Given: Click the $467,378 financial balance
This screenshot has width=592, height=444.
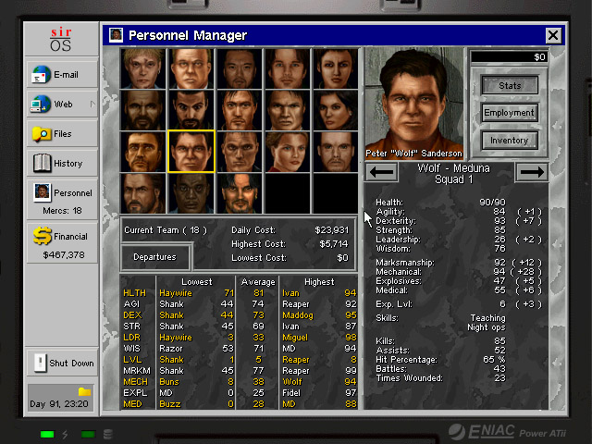Looking at the screenshot, I should [64, 255].
